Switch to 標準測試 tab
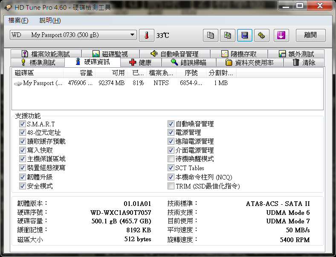 38,63
